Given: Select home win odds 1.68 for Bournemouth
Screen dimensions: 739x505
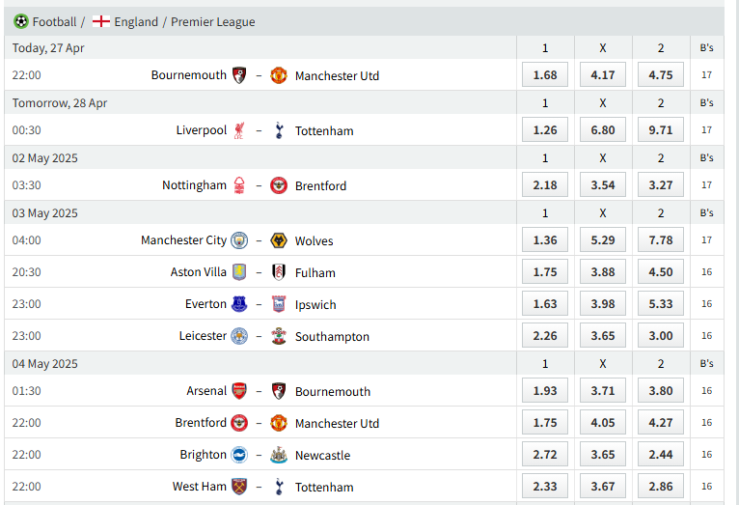Looking at the screenshot, I should click(545, 75).
